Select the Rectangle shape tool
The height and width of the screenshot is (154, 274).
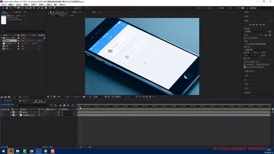[x=27, y=8]
